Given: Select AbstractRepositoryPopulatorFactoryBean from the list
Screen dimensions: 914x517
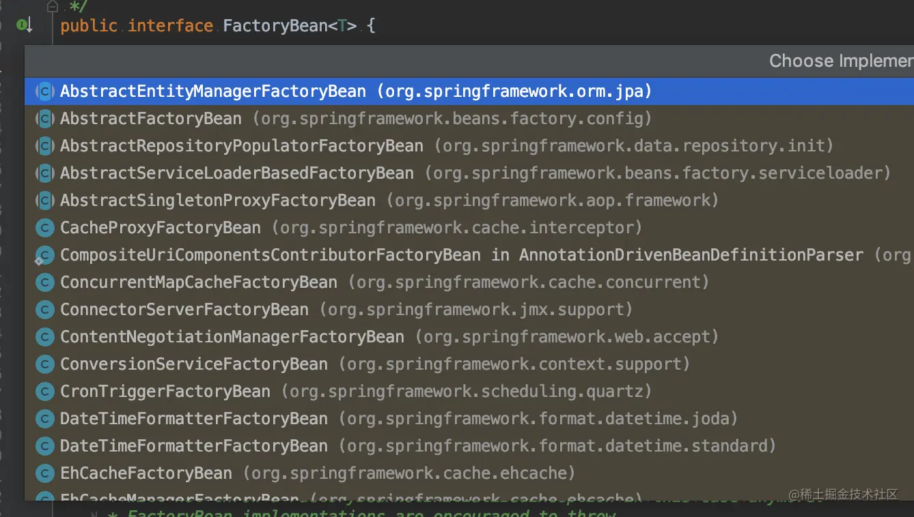Looking at the screenshot, I should point(241,145).
